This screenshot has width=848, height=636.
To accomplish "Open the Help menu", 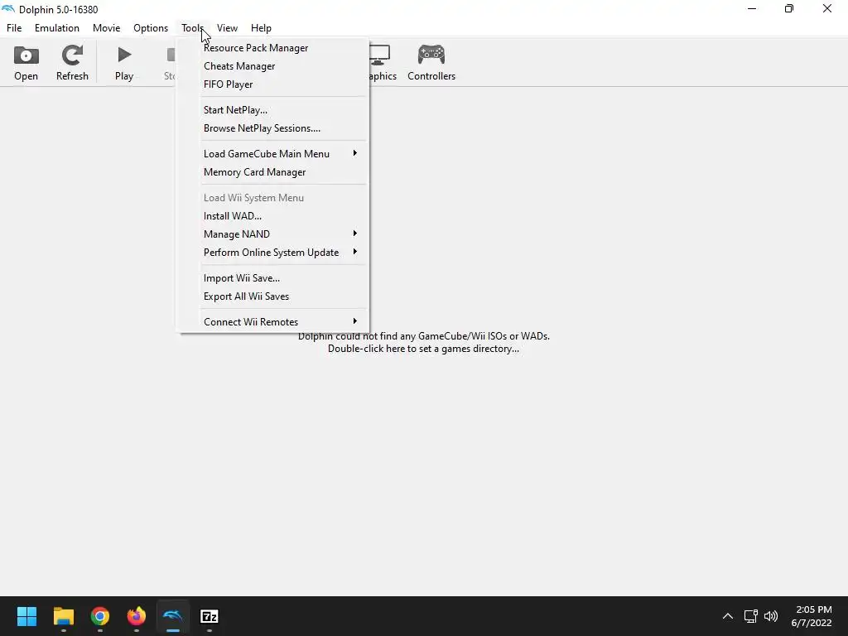I will 261,28.
